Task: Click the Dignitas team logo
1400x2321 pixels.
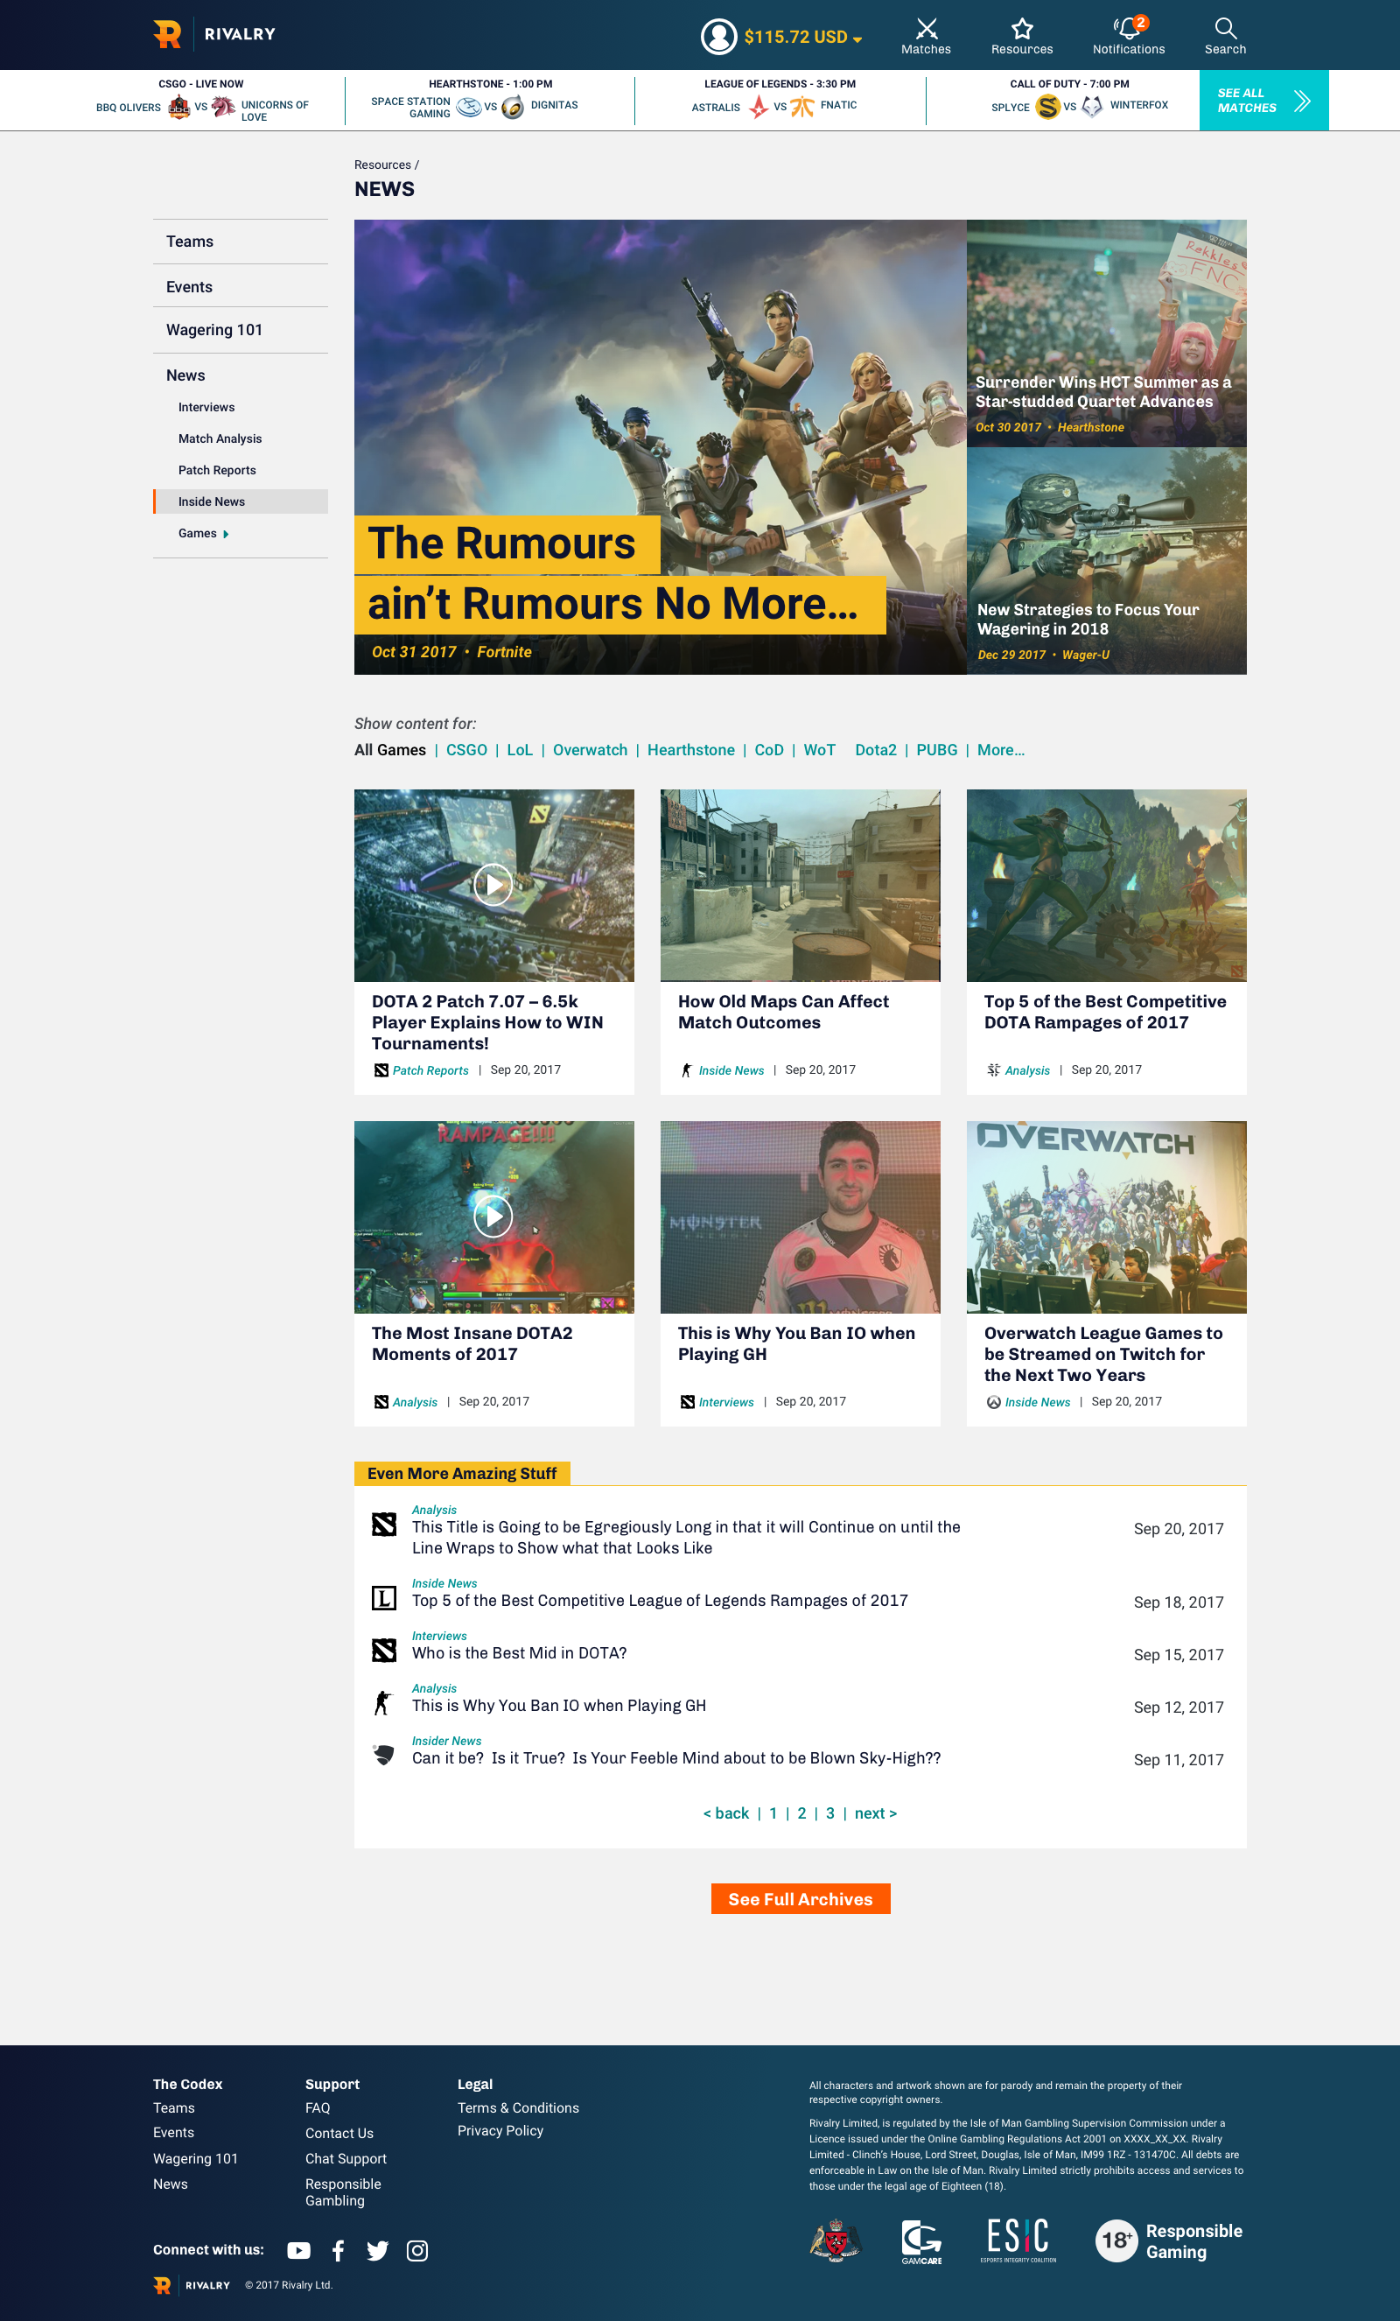Action: [x=512, y=108]
